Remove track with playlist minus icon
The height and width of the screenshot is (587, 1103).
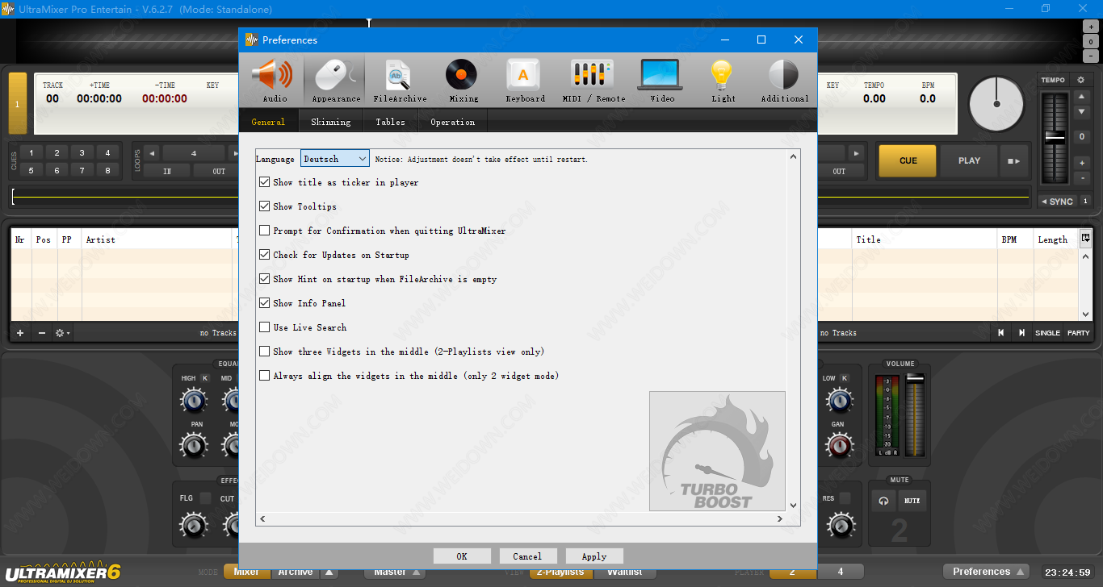(41, 333)
